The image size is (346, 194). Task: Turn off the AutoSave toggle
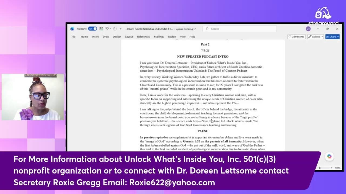pyautogui.click(x=92, y=29)
